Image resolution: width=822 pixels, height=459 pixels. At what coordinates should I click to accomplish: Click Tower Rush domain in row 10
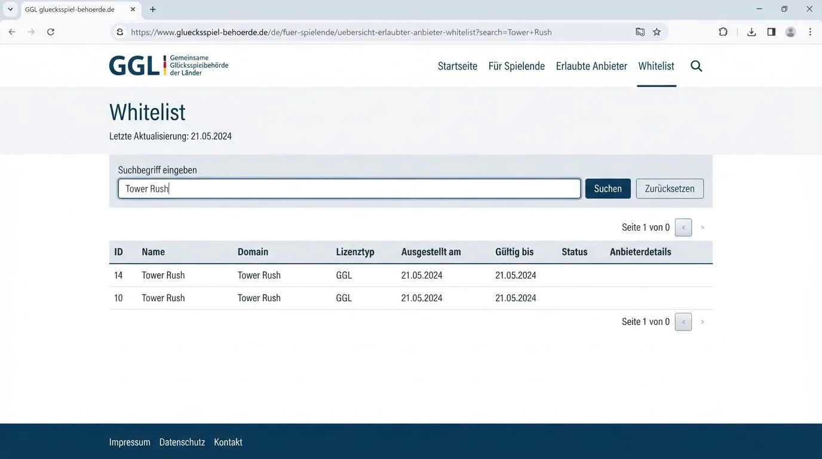(259, 298)
